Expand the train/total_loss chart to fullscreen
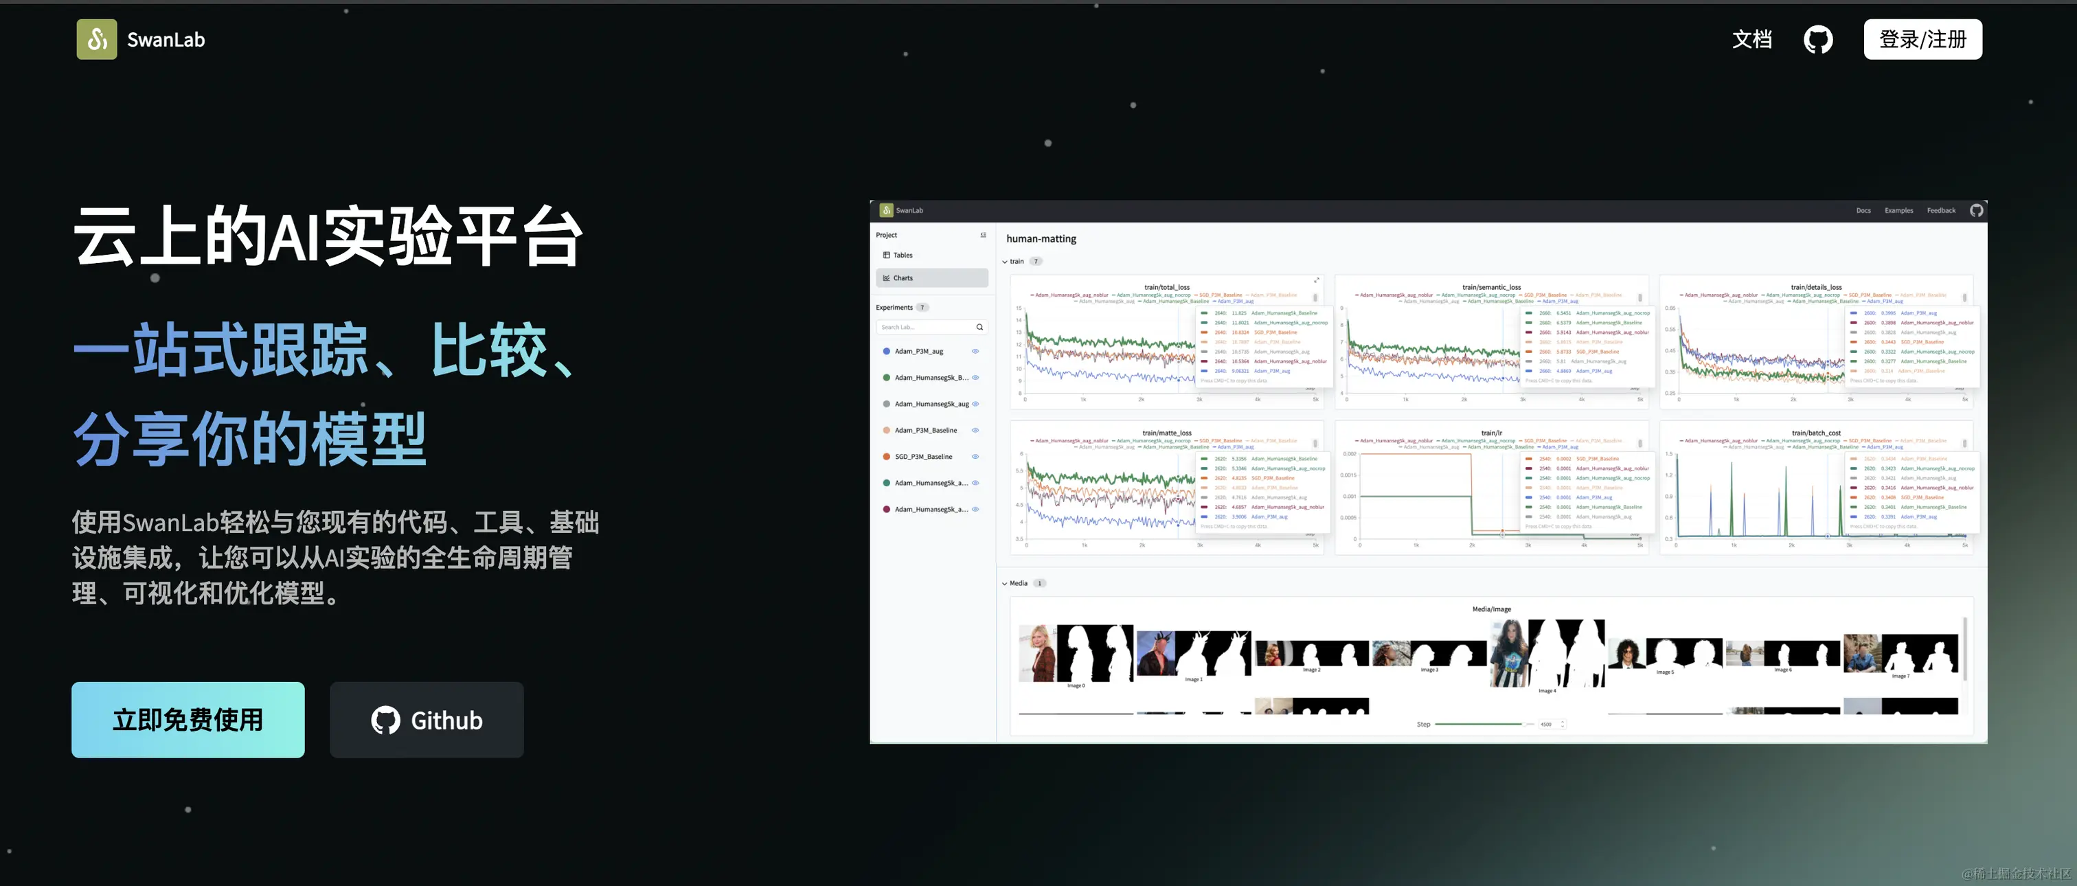 coord(1318,280)
